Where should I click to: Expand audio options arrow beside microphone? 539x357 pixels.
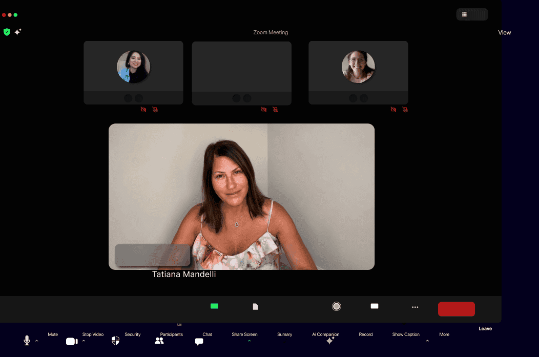[x=37, y=341]
